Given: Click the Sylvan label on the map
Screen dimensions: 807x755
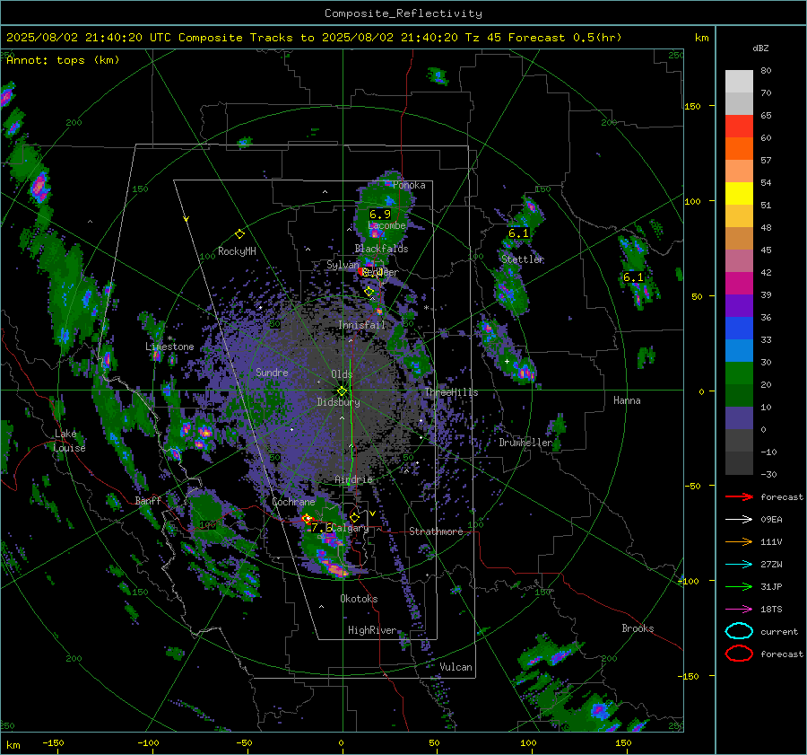Looking at the screenshot, I should click(343, 265).
